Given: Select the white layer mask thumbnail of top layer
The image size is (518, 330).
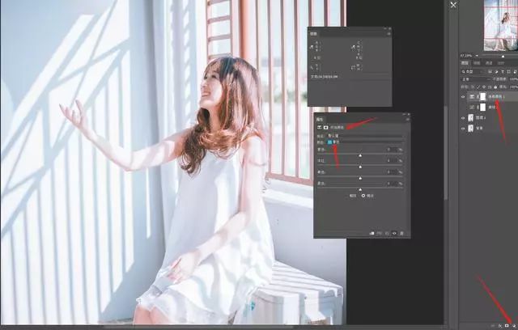Looking at the screenshot, I should (482, 97).
